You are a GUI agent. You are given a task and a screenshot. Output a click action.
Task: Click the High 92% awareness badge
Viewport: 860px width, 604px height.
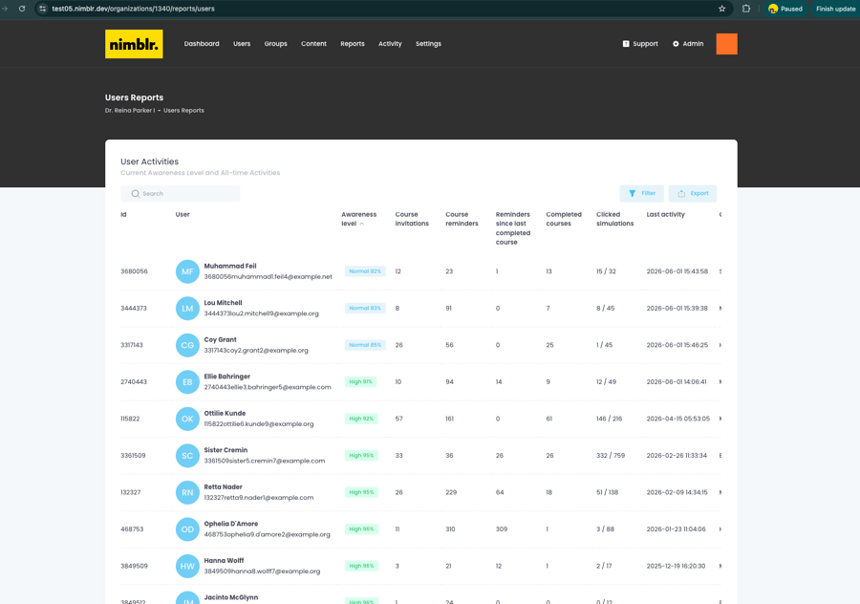pos(361,419)
